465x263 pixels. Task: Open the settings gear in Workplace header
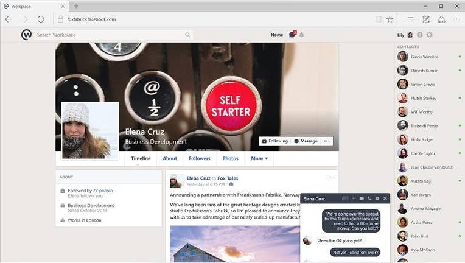point(430,35)
